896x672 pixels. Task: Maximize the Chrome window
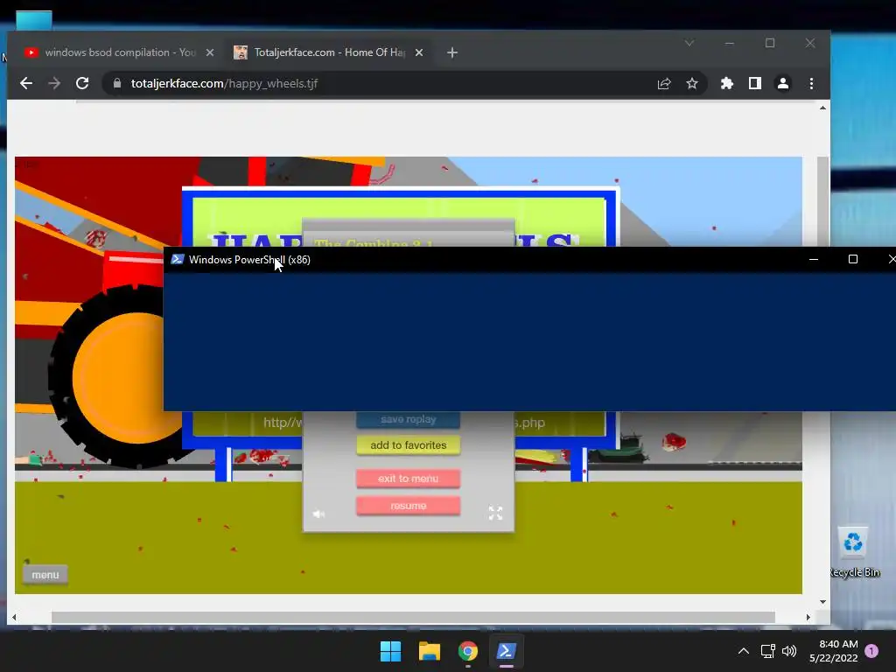770,44
